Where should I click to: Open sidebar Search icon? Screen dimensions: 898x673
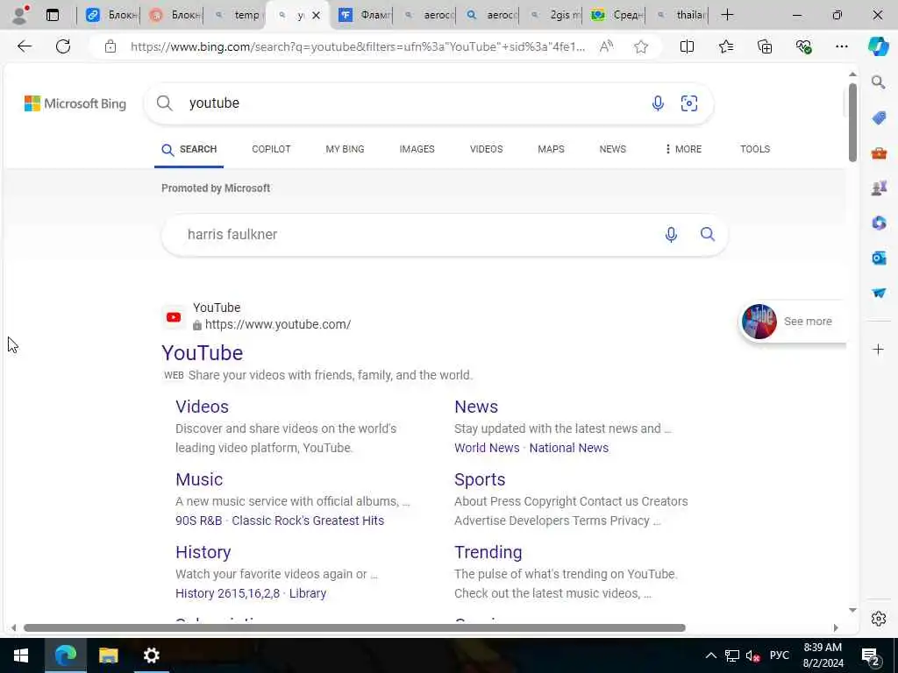click(879, 82)
